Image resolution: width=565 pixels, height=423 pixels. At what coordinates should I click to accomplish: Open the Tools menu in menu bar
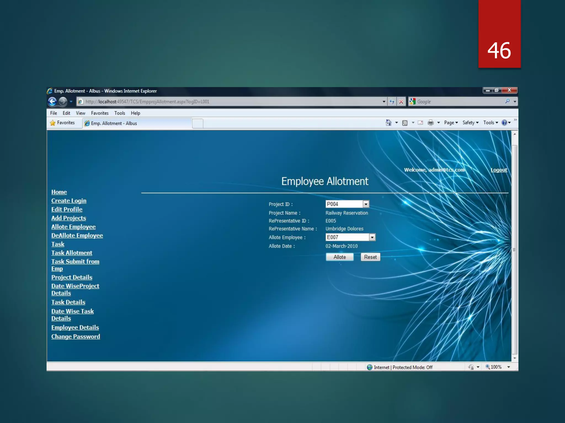coord(119,113)
